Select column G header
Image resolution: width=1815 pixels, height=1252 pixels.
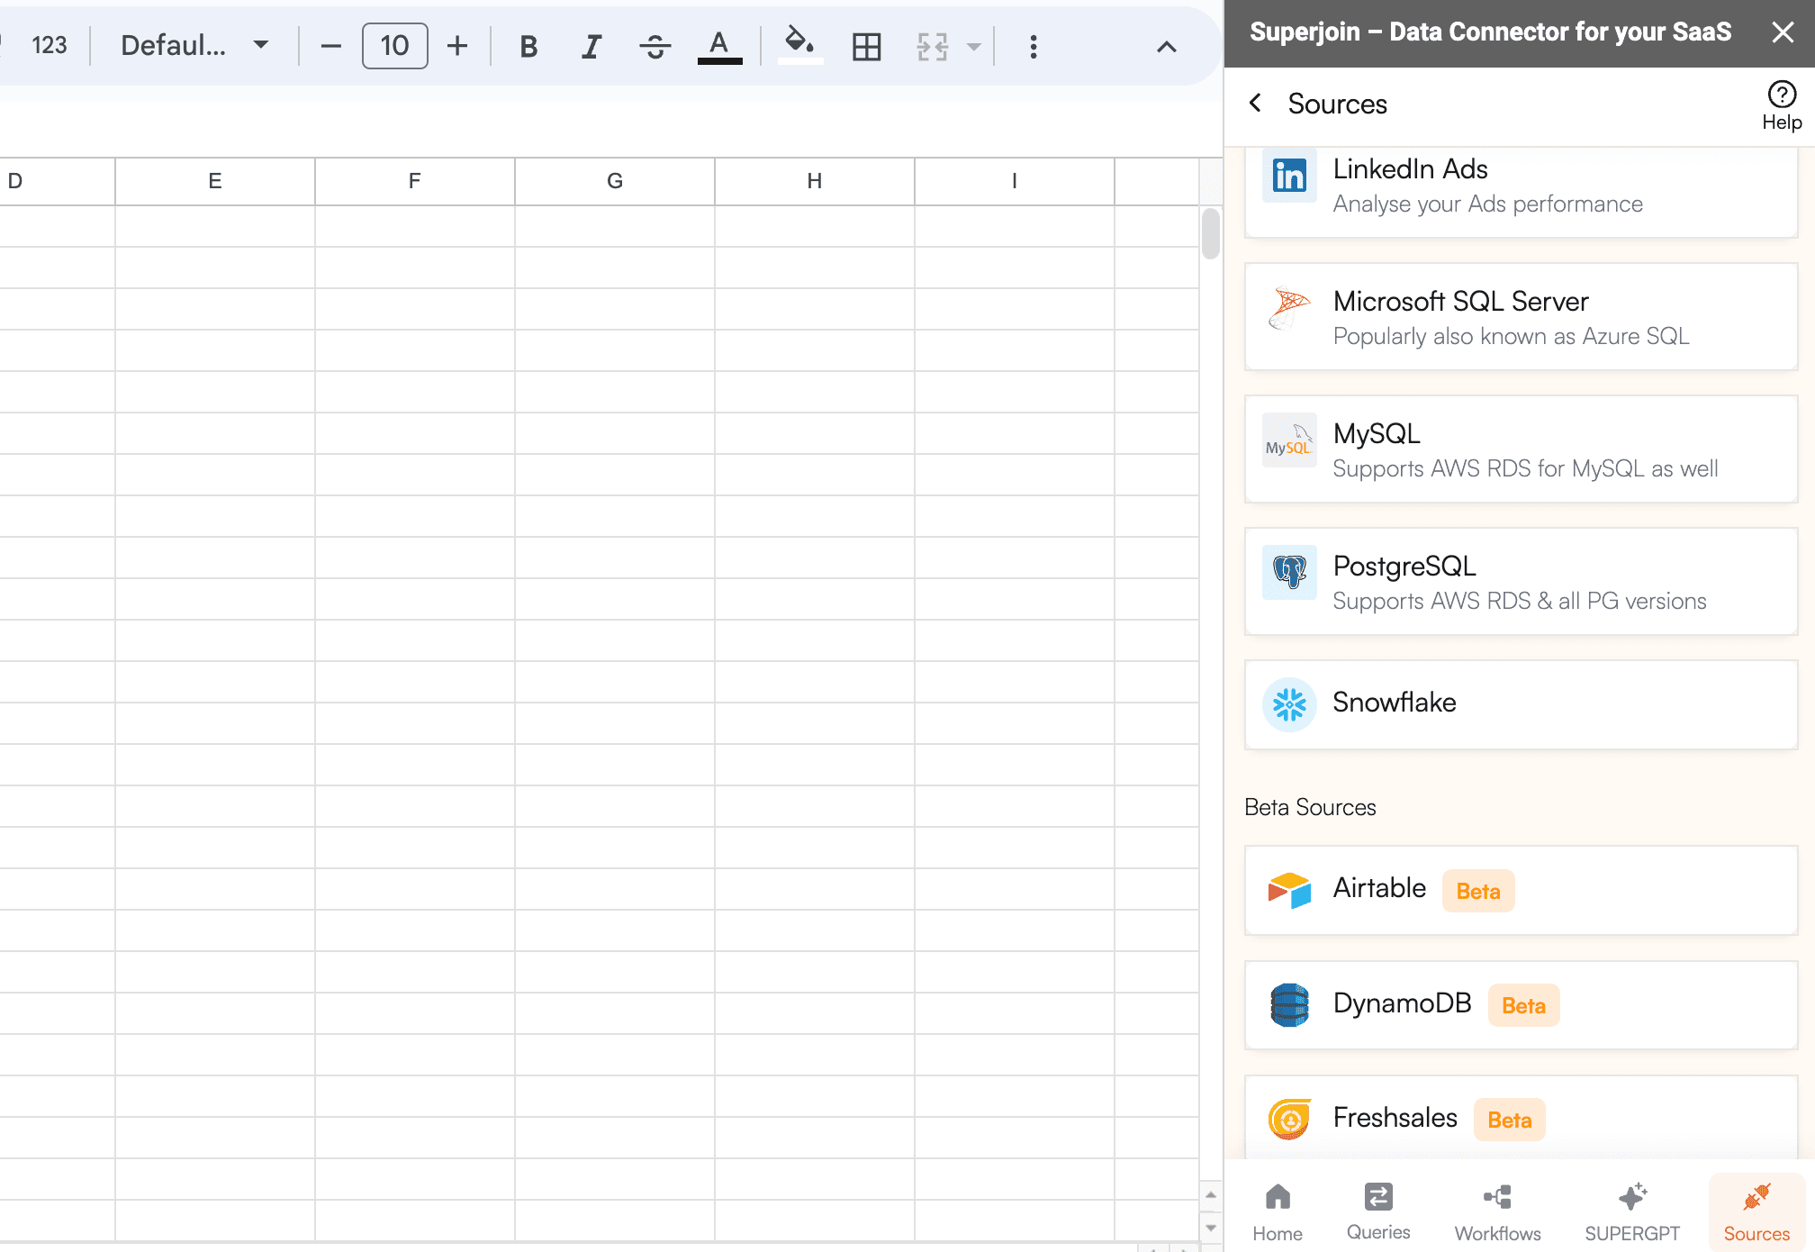point(615,181)
